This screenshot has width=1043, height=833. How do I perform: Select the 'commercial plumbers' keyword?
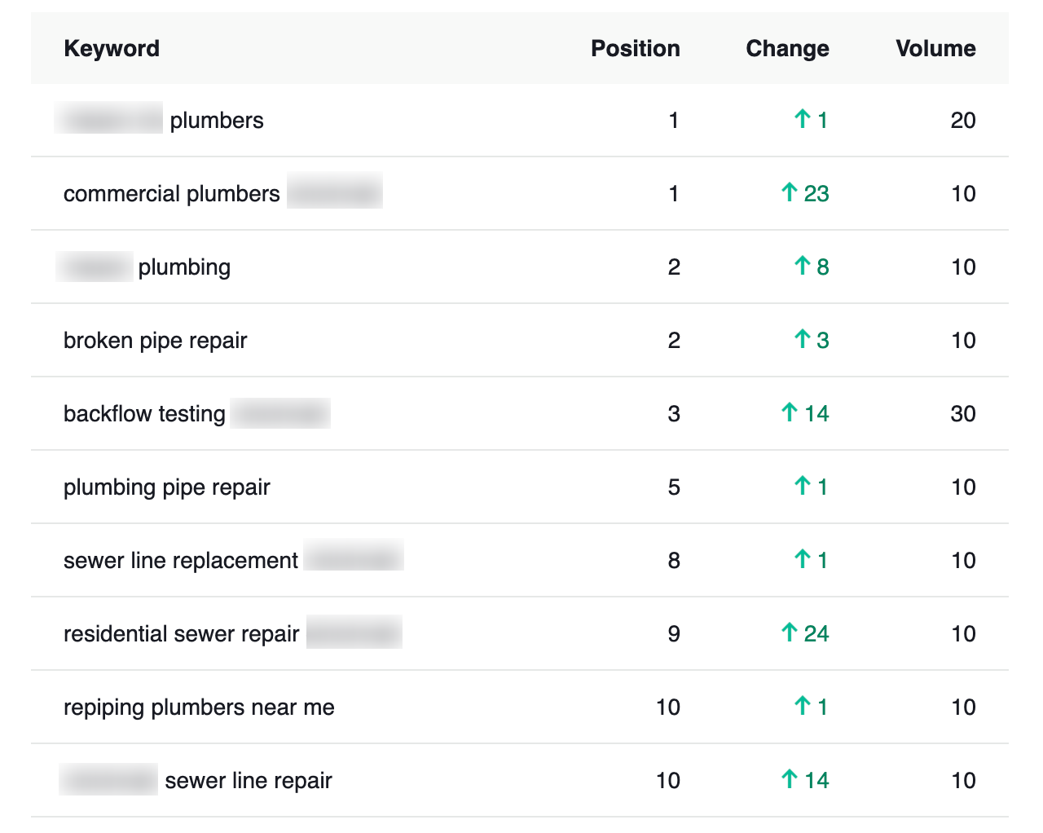point(172,194)
